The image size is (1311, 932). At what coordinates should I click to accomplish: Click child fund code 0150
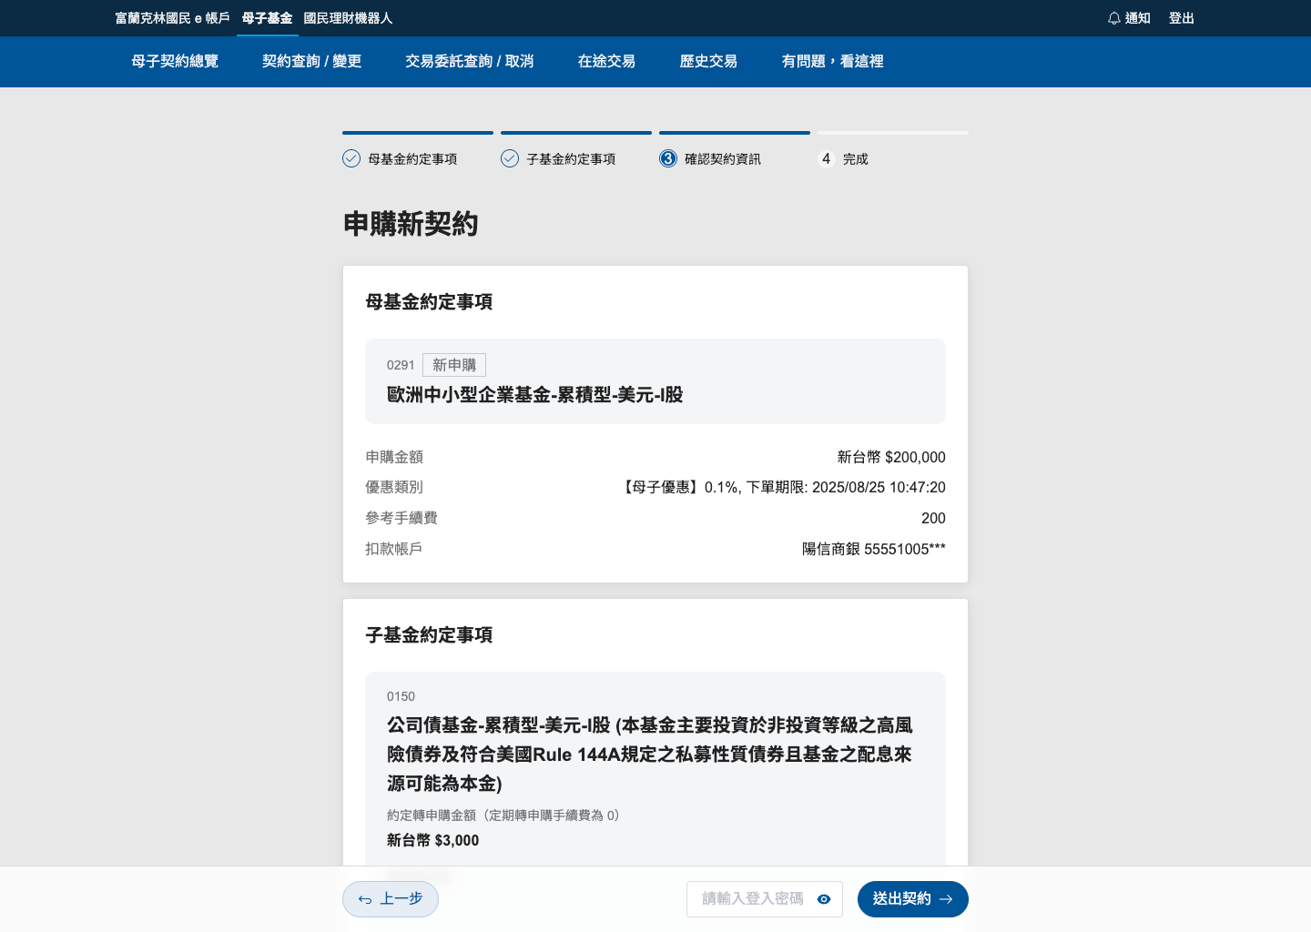401,696
